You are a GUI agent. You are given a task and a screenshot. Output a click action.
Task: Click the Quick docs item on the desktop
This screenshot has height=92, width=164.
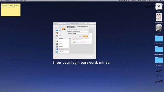[x=159, y=81]
